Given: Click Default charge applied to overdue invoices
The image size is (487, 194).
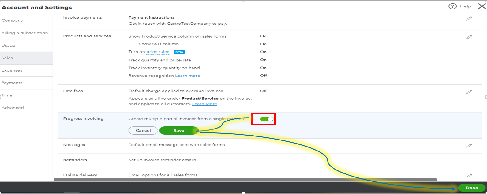Looking at the screenshot, I should click(x=176, y=91).
